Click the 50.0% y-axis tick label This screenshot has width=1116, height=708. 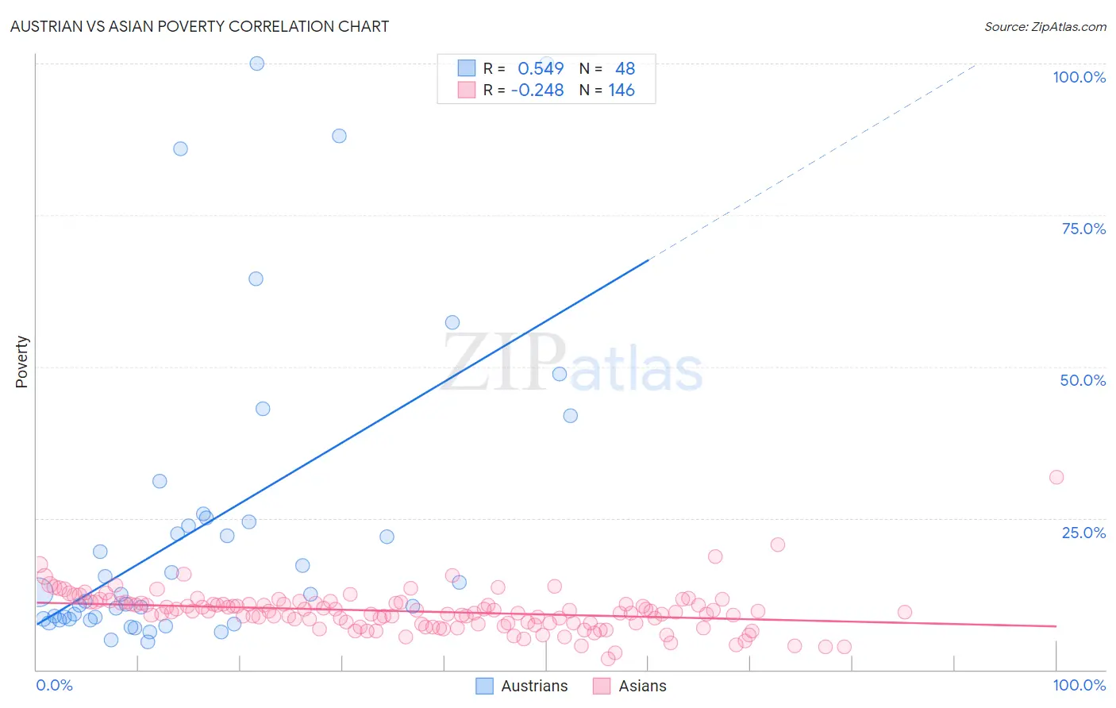1083,380
